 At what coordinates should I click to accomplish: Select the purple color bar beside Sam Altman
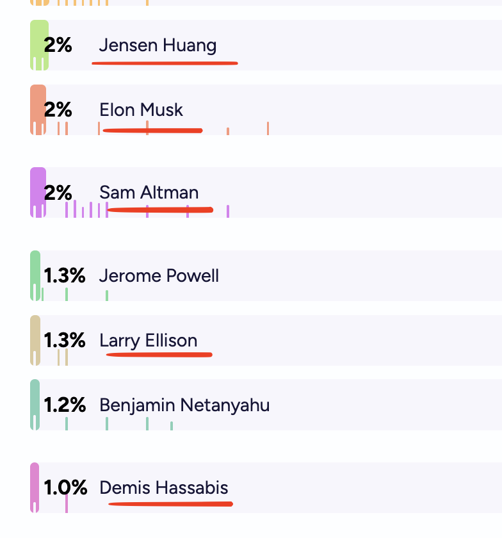[x=38, y=192]
